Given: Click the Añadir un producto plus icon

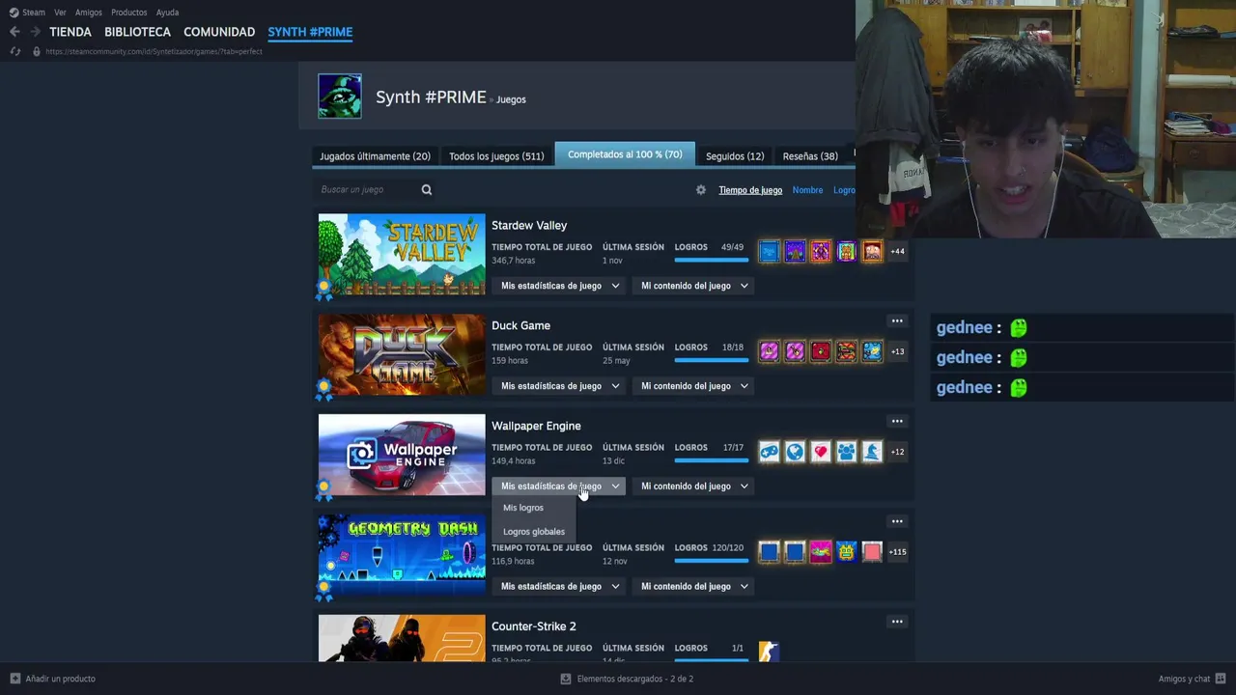Looking at the screenshot, I should [x=15, y=679].
